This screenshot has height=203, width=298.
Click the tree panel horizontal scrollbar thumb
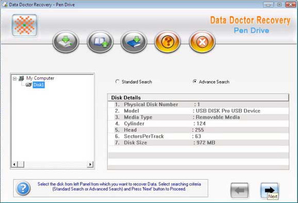(21, 164)
